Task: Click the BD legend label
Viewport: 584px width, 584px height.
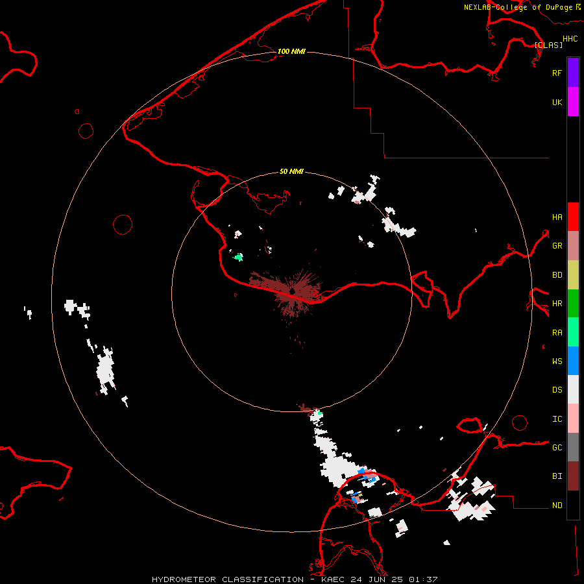Action: 557,275
